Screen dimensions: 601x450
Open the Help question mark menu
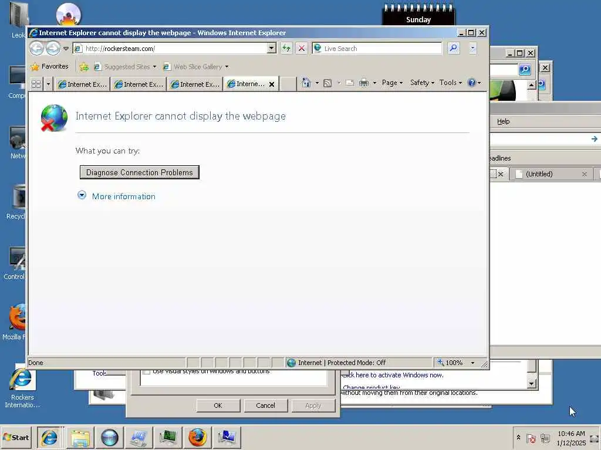pyautogui.click(x=474, y=83)
